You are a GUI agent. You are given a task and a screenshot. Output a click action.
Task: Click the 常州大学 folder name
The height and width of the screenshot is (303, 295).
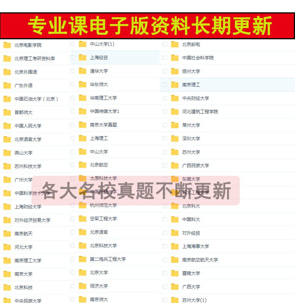pyautogui.click(x=191, y=125)
